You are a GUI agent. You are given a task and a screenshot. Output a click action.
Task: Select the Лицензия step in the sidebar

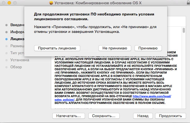[x=17, y=39]
